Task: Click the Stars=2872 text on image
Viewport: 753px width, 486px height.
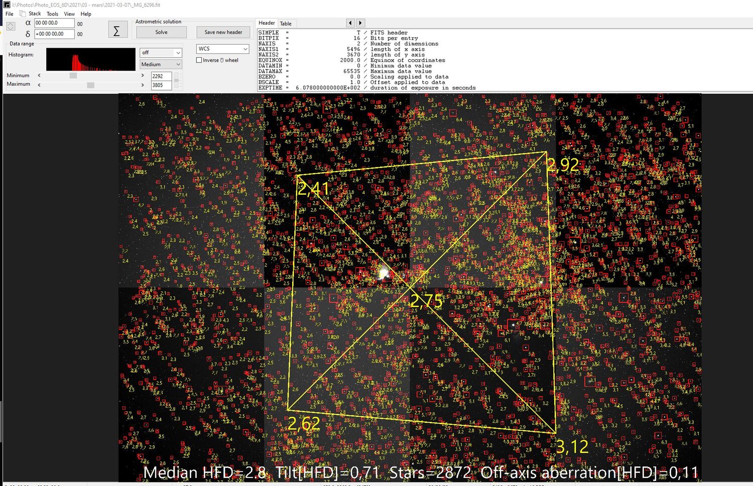Action: click(x=430, y=472)
